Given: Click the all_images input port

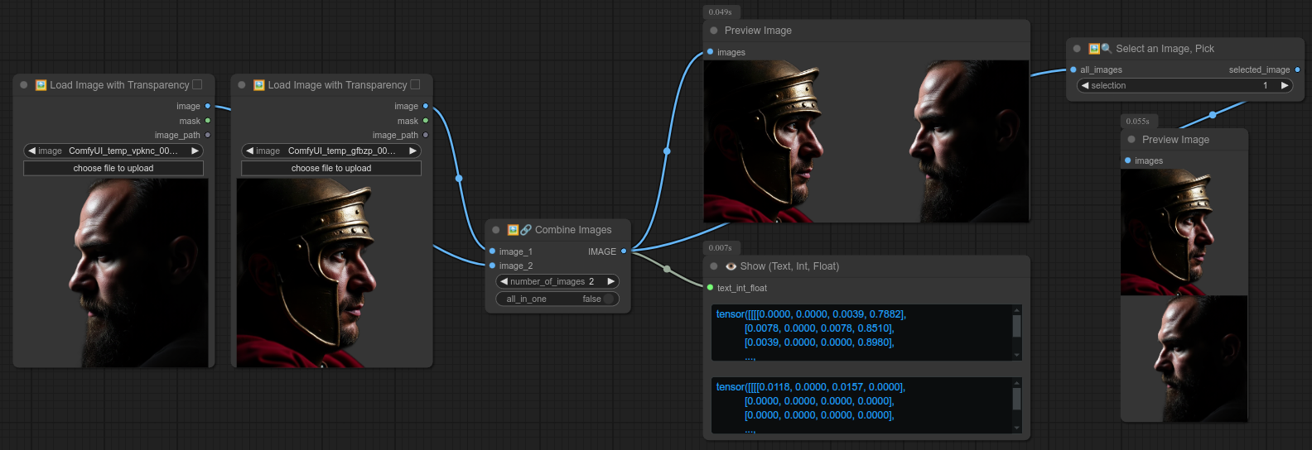Looking at the screenshot, I should pos(1073,70).
